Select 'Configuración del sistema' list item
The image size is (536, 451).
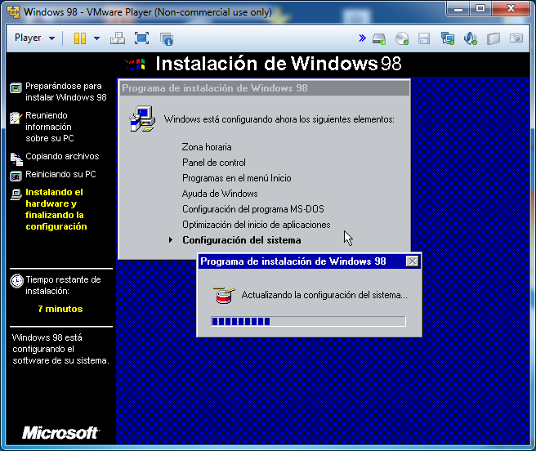(x=241, y=240)
